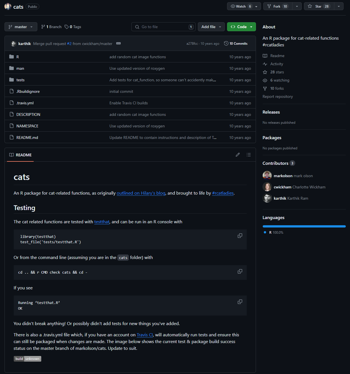This screenshot has height=374, width=350.
Task: Open the tests folder
Action: (20, 80)
